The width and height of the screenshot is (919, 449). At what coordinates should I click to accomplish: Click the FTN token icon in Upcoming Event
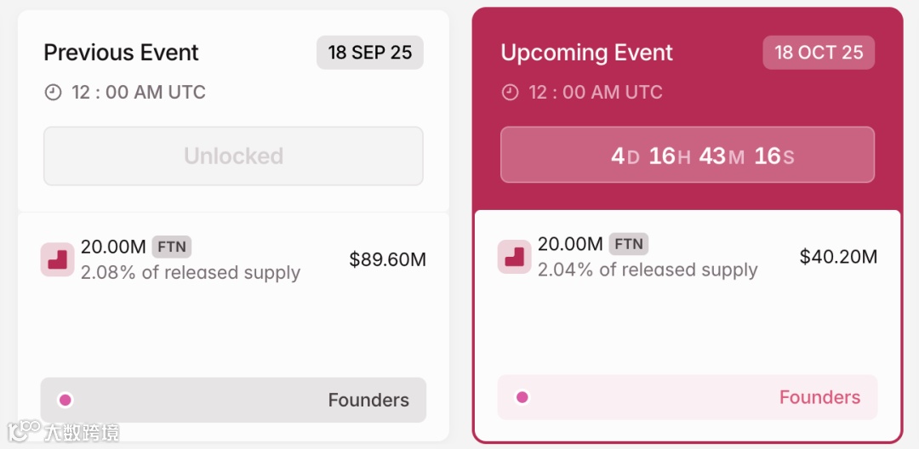pyautogui.click(x=515, y=257)
